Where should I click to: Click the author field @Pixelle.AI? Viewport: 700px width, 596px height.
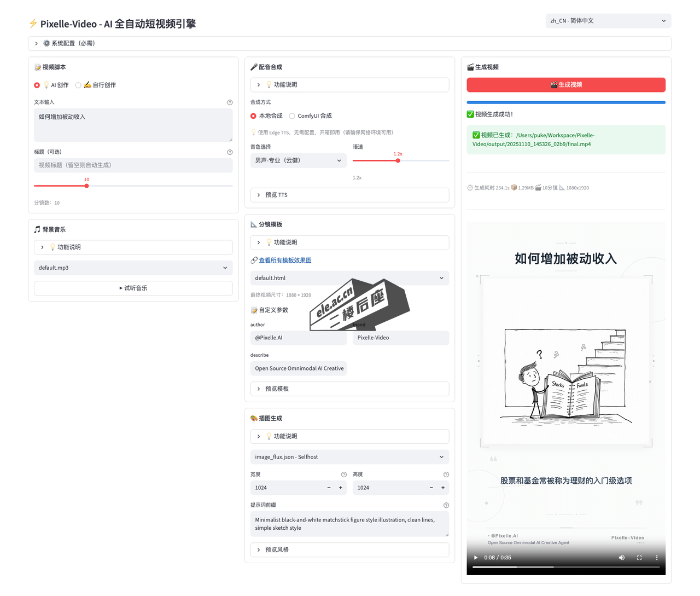click(x=299, y=338)
